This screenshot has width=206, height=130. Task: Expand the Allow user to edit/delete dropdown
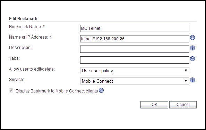pos(135,71)
